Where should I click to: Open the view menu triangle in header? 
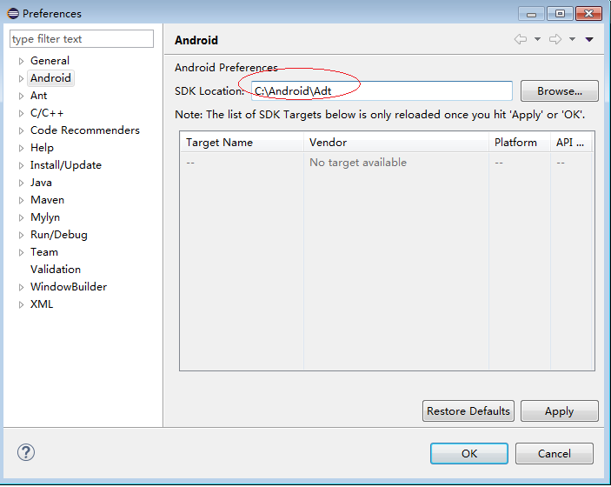click(589, 39)
